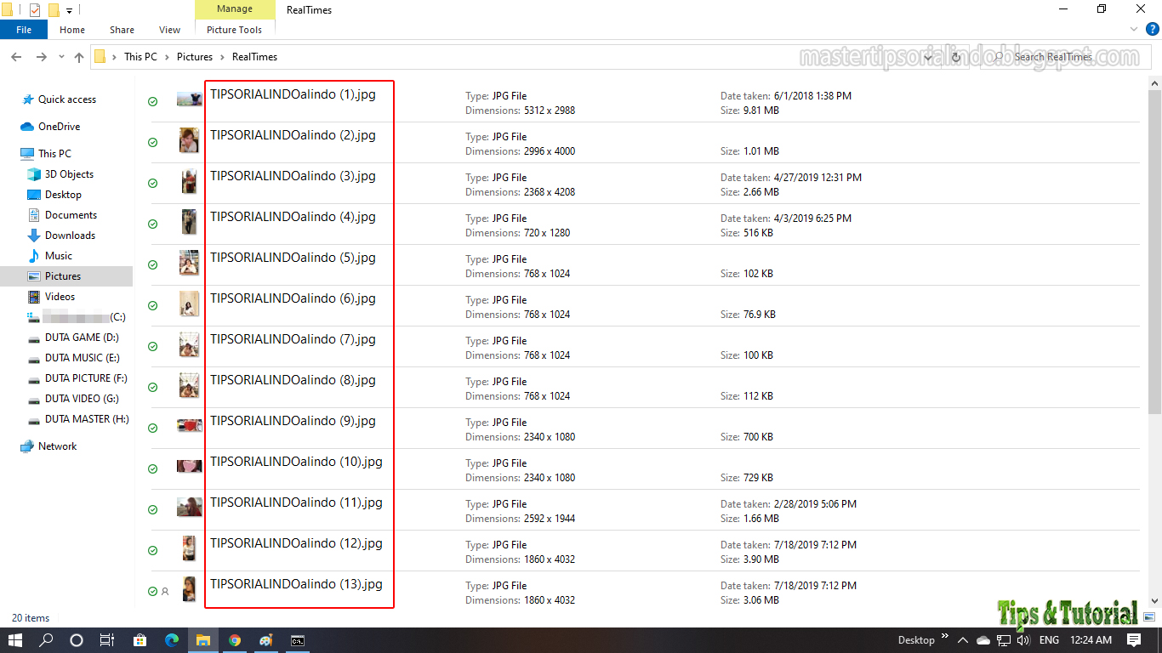Open the volume control from the speaker icon
The width and height of the screenshot is (1162, 653).
(x=1024, y=640)
